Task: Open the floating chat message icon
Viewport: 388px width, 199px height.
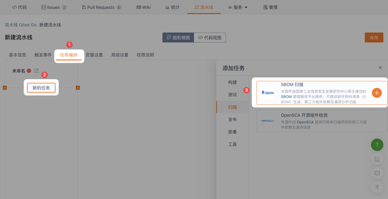Action: (377, 173)
